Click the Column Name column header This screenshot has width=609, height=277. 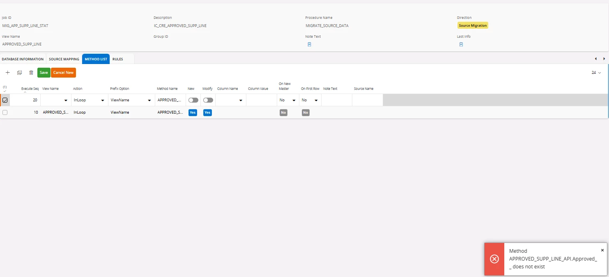pos(228,89)
